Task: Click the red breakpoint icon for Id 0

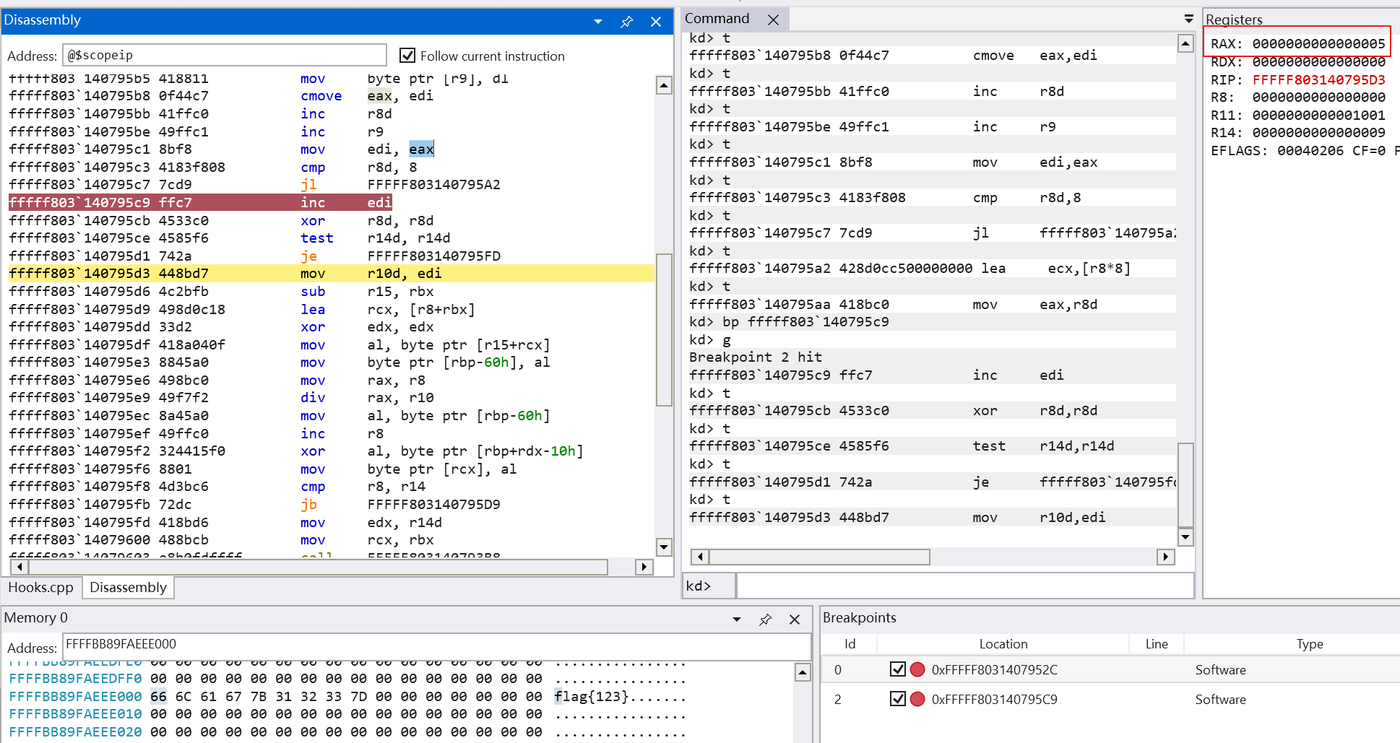Action: click(917, 669)
